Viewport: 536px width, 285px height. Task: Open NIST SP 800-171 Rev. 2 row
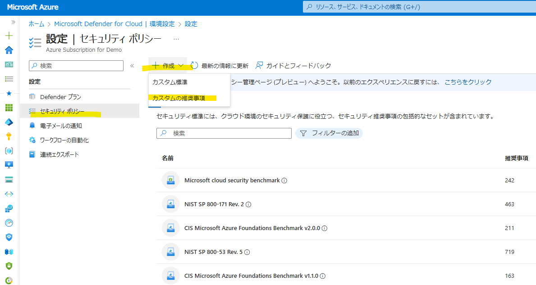[x=346, y=204]
